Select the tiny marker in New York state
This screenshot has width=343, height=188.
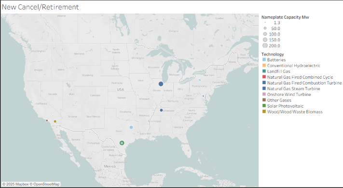[x=200, y=80]
